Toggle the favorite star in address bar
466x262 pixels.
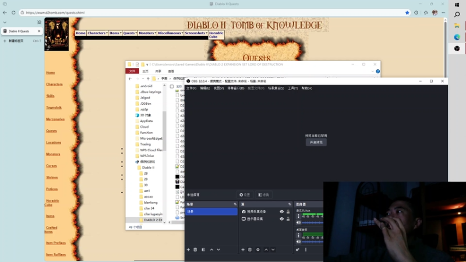click(407, 12)
